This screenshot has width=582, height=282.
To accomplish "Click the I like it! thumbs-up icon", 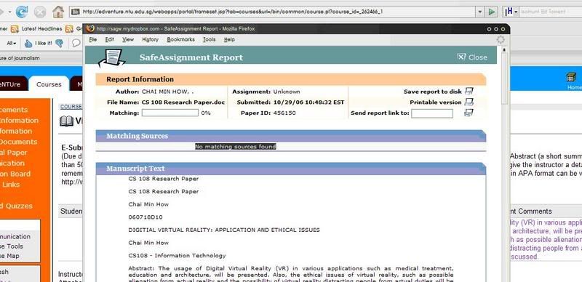I will (x=28, y=44).
